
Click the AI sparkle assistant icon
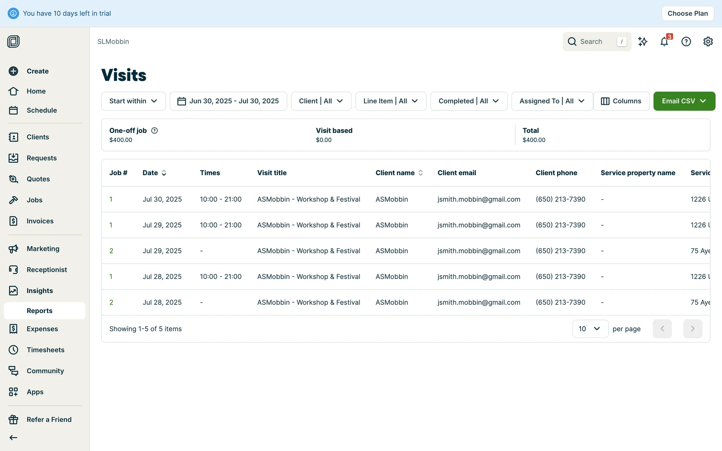tap(643, 41)
